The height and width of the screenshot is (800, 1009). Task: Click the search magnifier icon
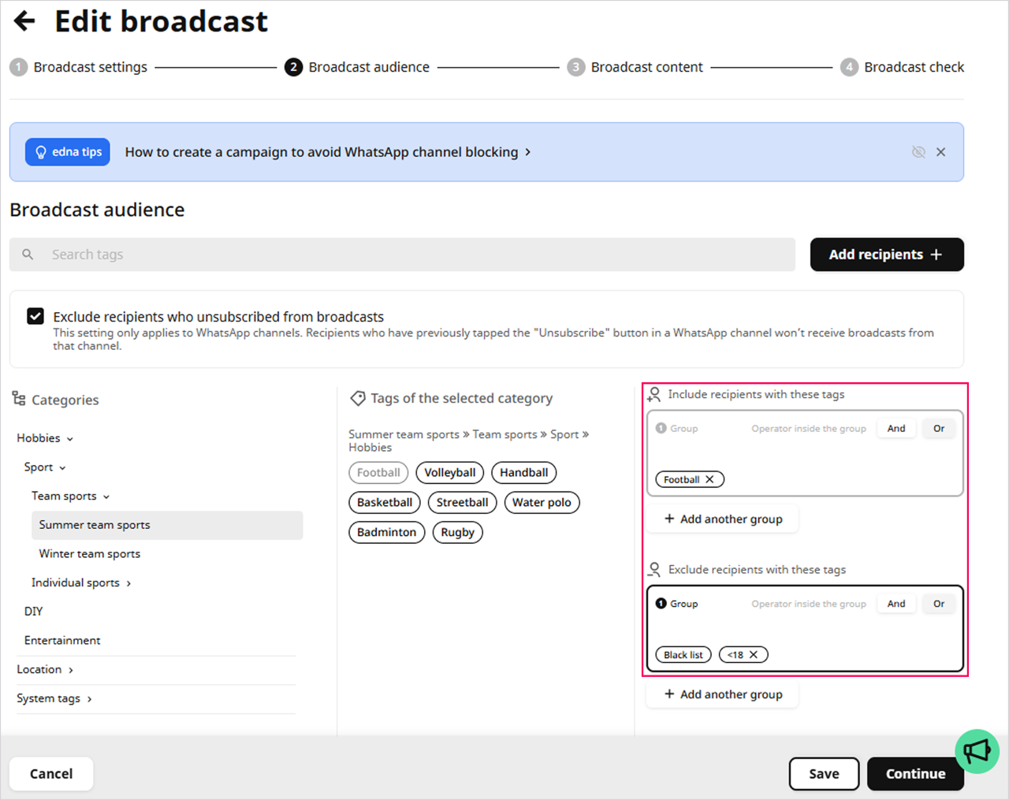coord(28,255)
